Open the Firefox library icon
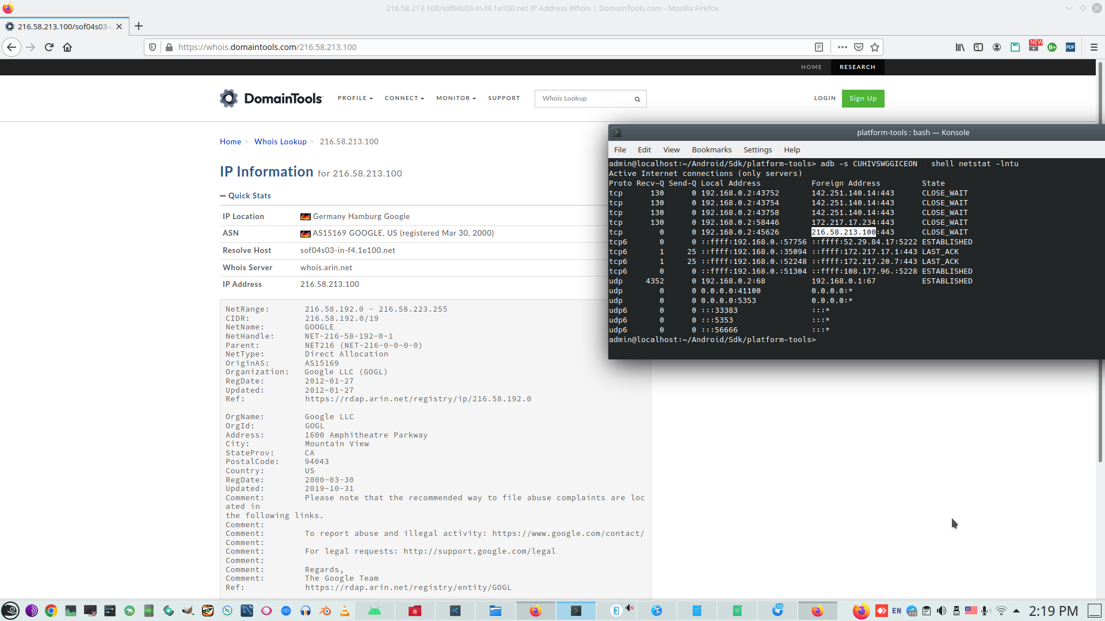The width and height of the screenshot is (1105, 621). 960,47
